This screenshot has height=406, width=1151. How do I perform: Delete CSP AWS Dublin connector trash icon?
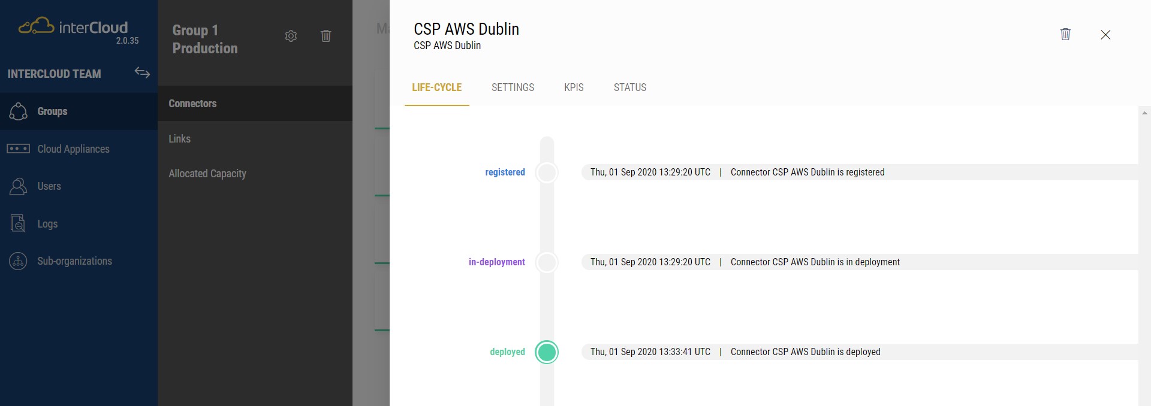[x=1065, y=34]
